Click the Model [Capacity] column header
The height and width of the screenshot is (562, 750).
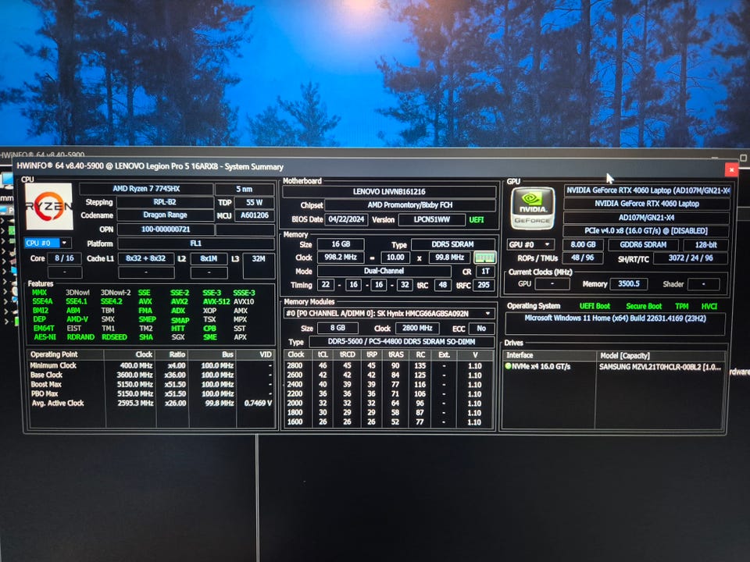point(660,356)
